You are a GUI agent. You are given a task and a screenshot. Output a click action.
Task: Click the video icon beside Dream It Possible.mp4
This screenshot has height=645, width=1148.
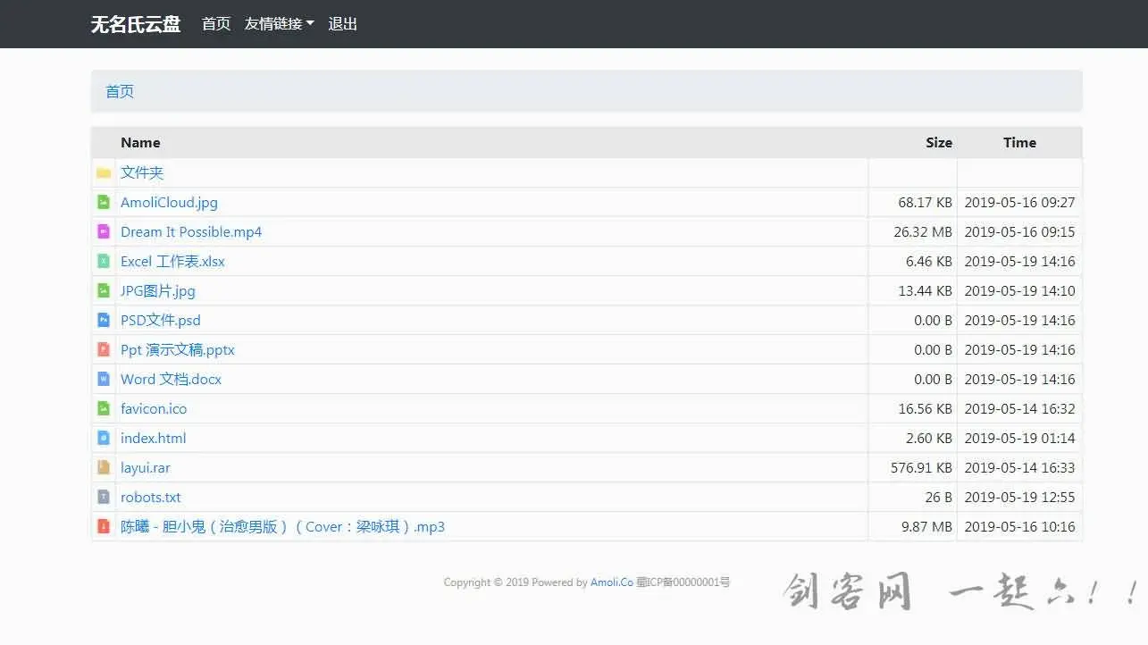coord(104,231)
